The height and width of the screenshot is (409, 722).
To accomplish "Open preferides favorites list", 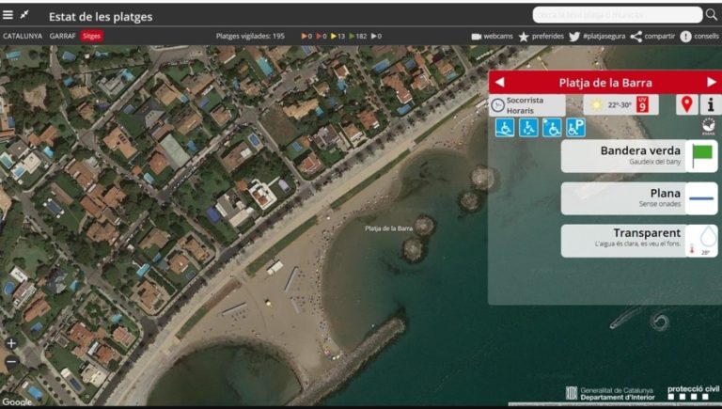I will pos(541,36).
